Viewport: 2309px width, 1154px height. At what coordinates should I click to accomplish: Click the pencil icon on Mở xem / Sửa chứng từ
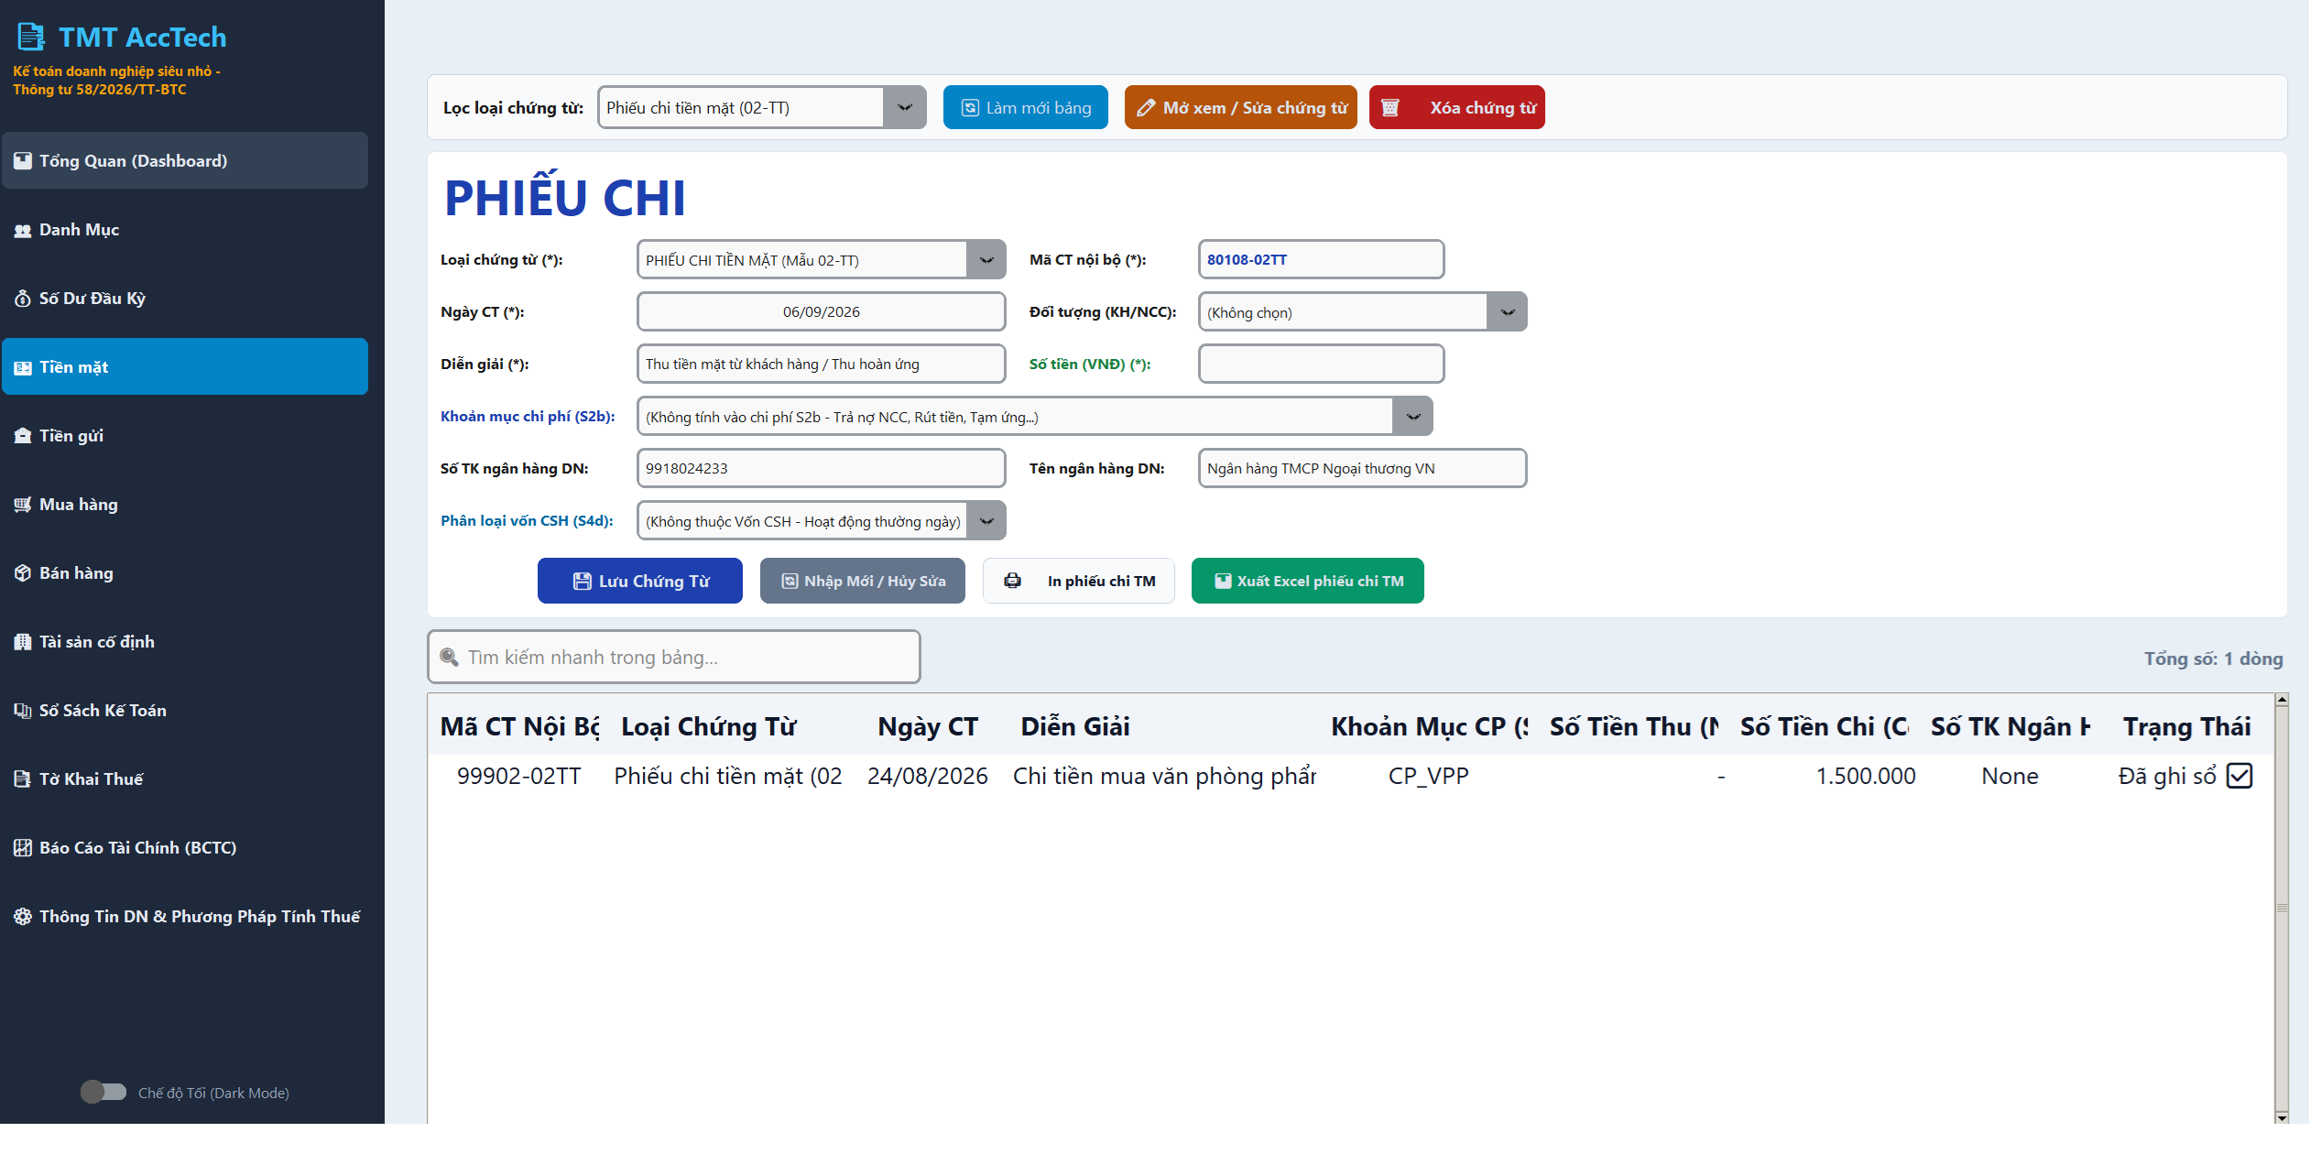pos(1145,108)
